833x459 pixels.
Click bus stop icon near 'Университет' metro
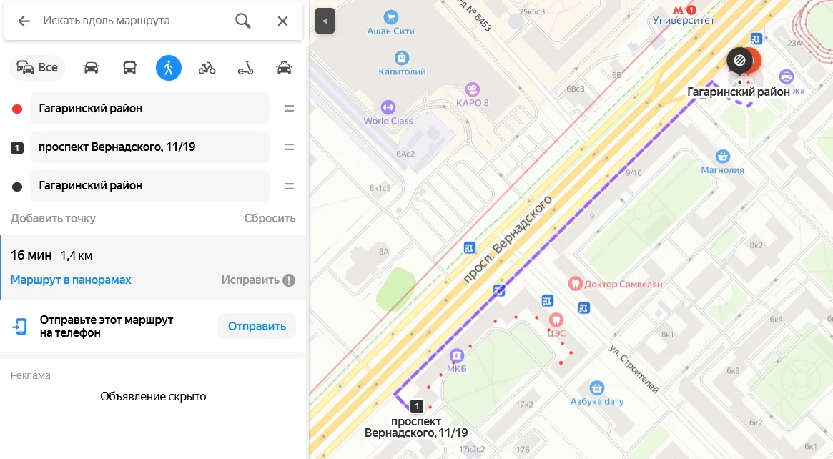point(756,39)
